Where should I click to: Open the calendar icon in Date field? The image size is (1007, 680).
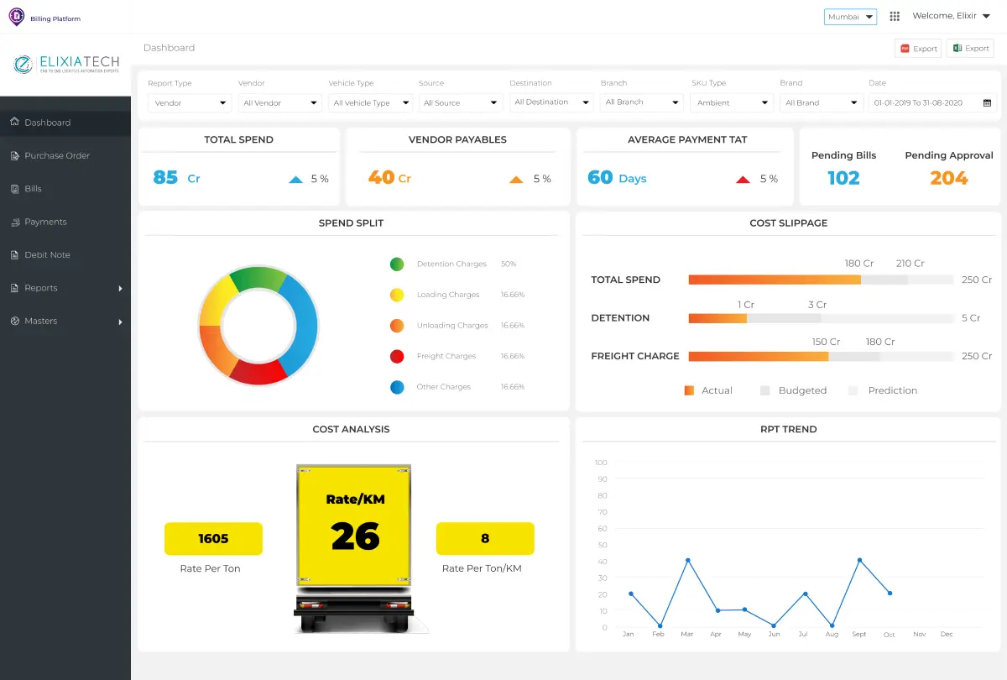coord(987,102)
